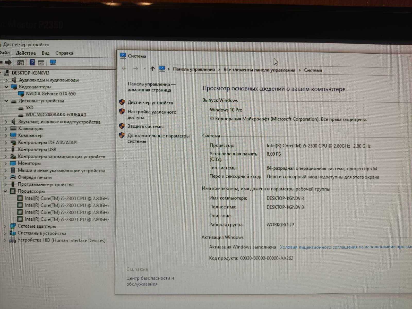Click the Очереди печати printer icon
Viewport: 412px width, 309px height.
click(13, 177)
